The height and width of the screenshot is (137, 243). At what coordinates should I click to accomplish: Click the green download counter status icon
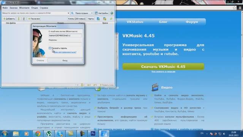click(x=83, y=85)
